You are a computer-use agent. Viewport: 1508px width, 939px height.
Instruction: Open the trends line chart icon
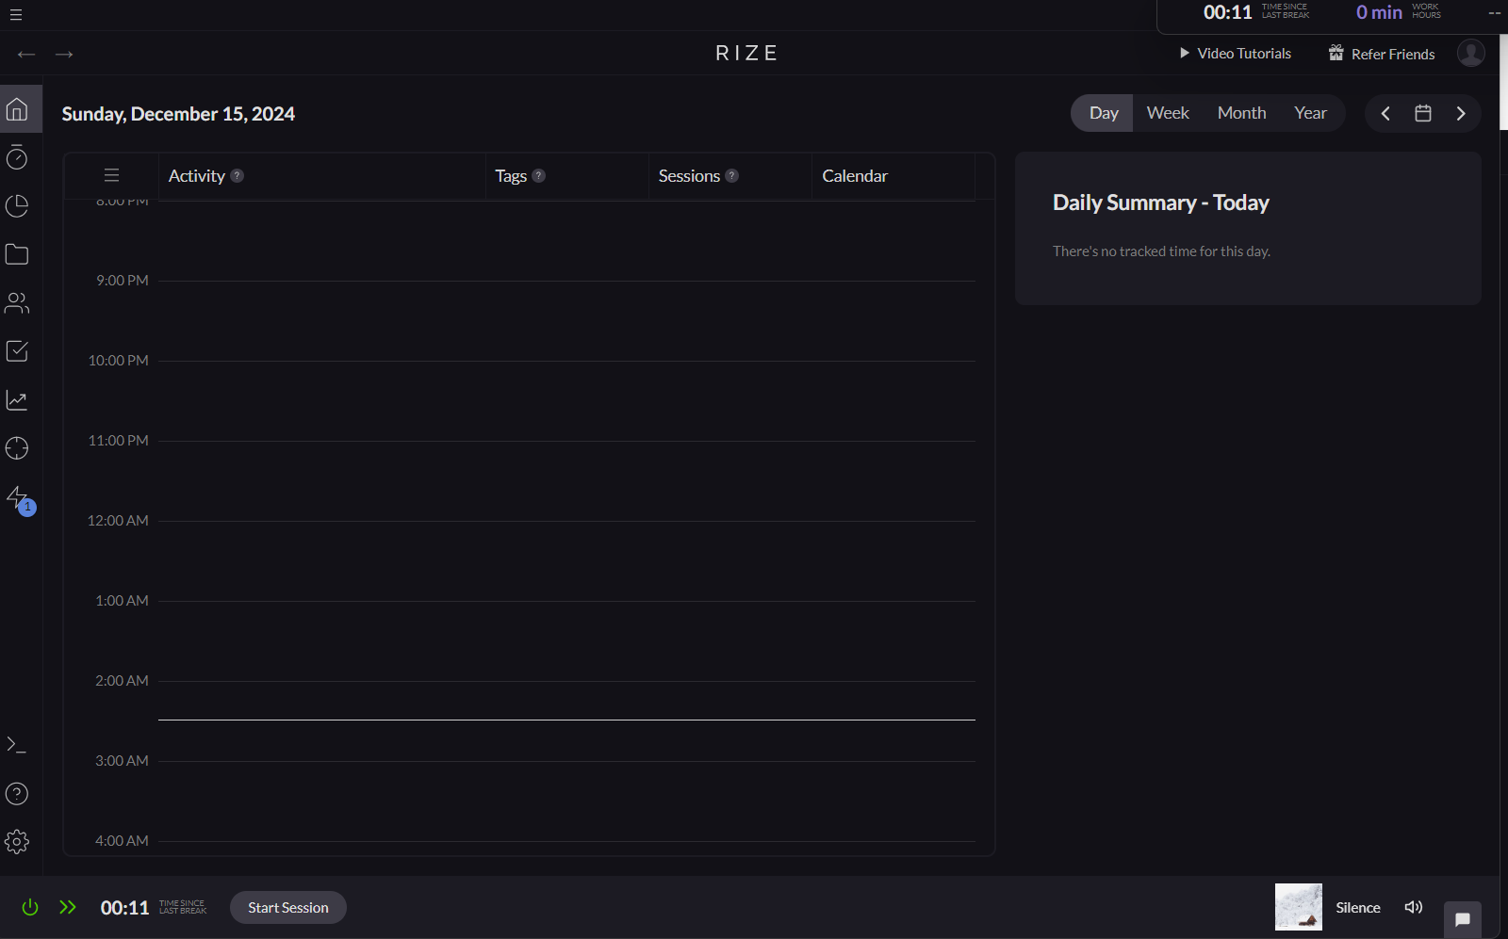point(17,399)
